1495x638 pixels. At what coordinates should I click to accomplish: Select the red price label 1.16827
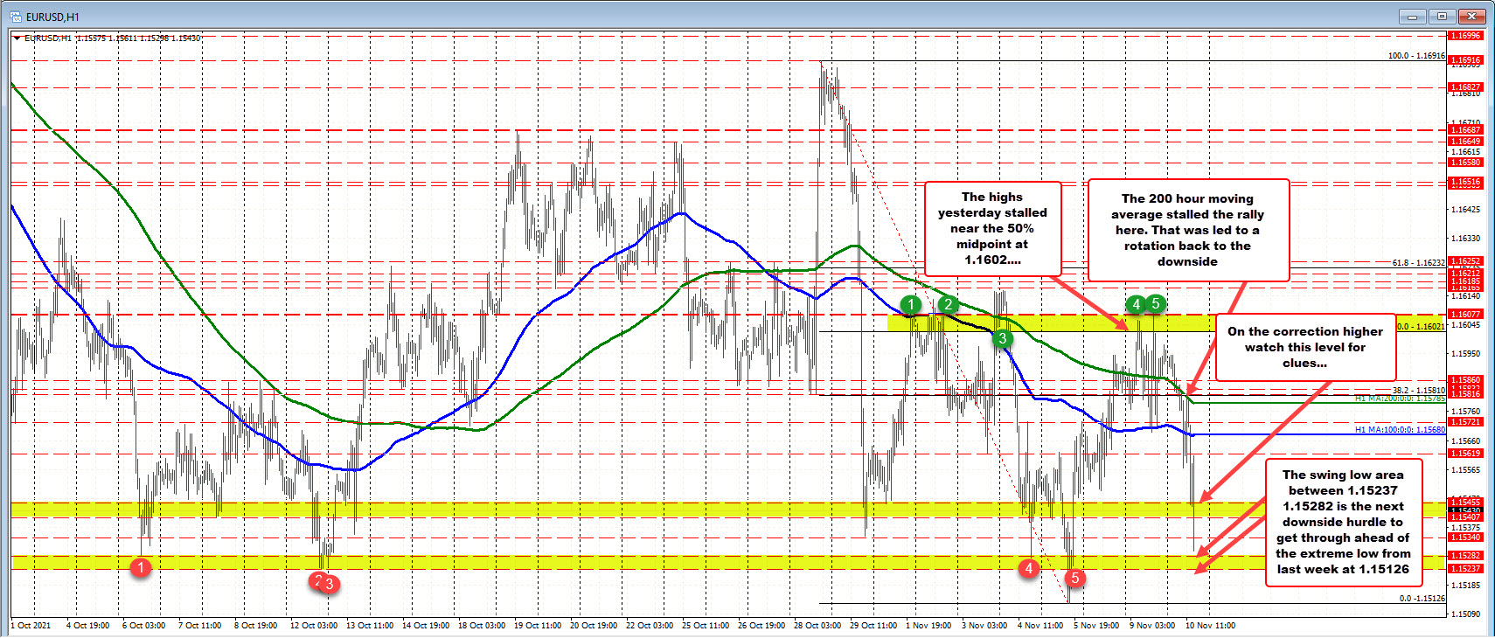(1465, 87)
